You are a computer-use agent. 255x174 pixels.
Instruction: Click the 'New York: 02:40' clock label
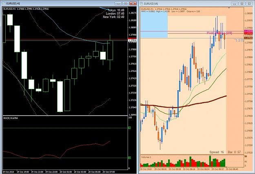point(113,17)
